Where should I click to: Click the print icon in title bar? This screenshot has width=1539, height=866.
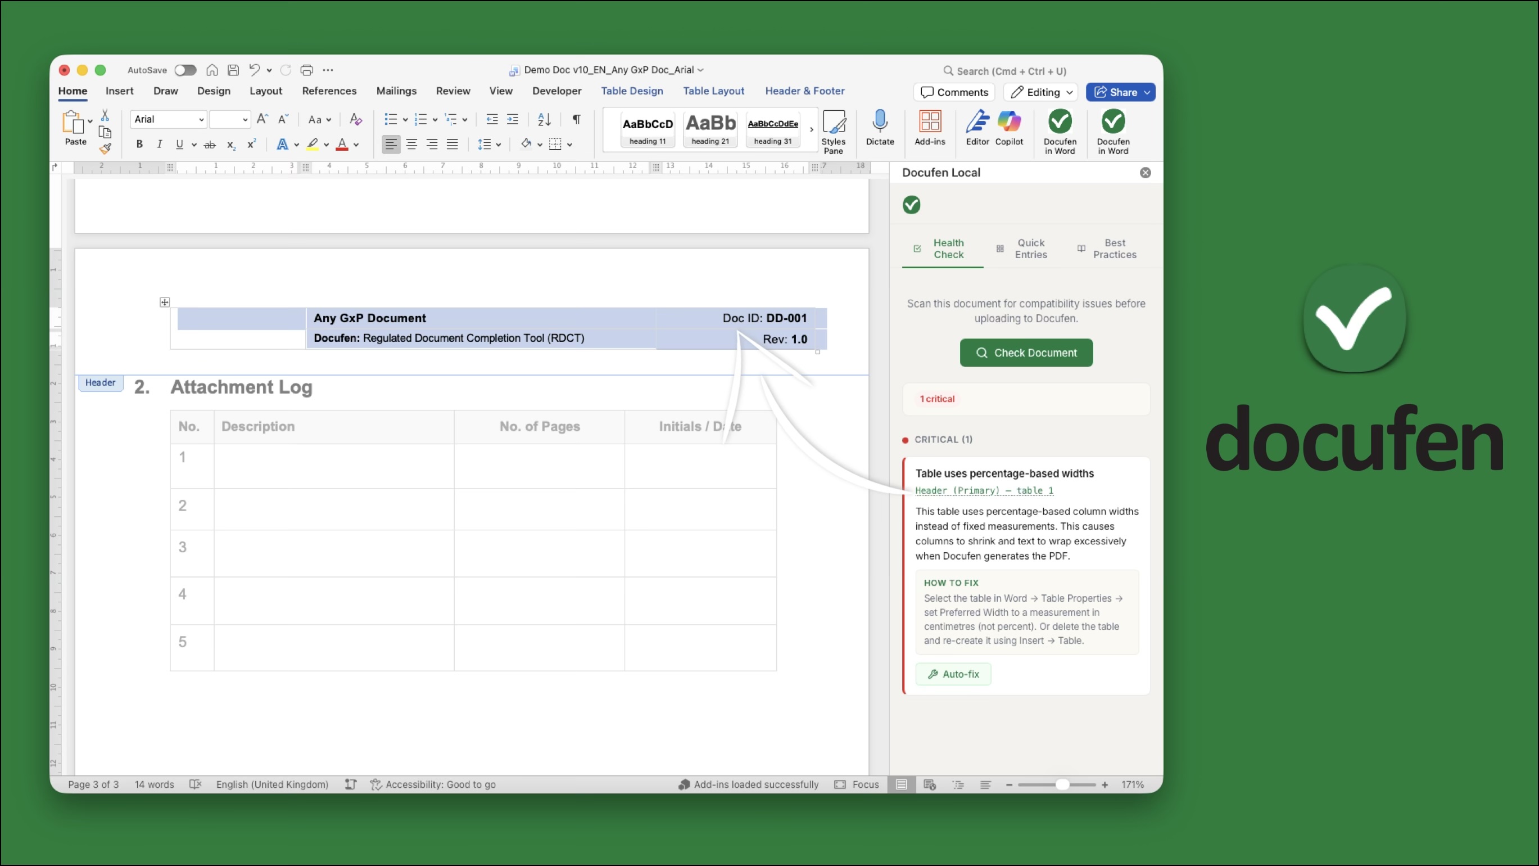tap(306, 70)
